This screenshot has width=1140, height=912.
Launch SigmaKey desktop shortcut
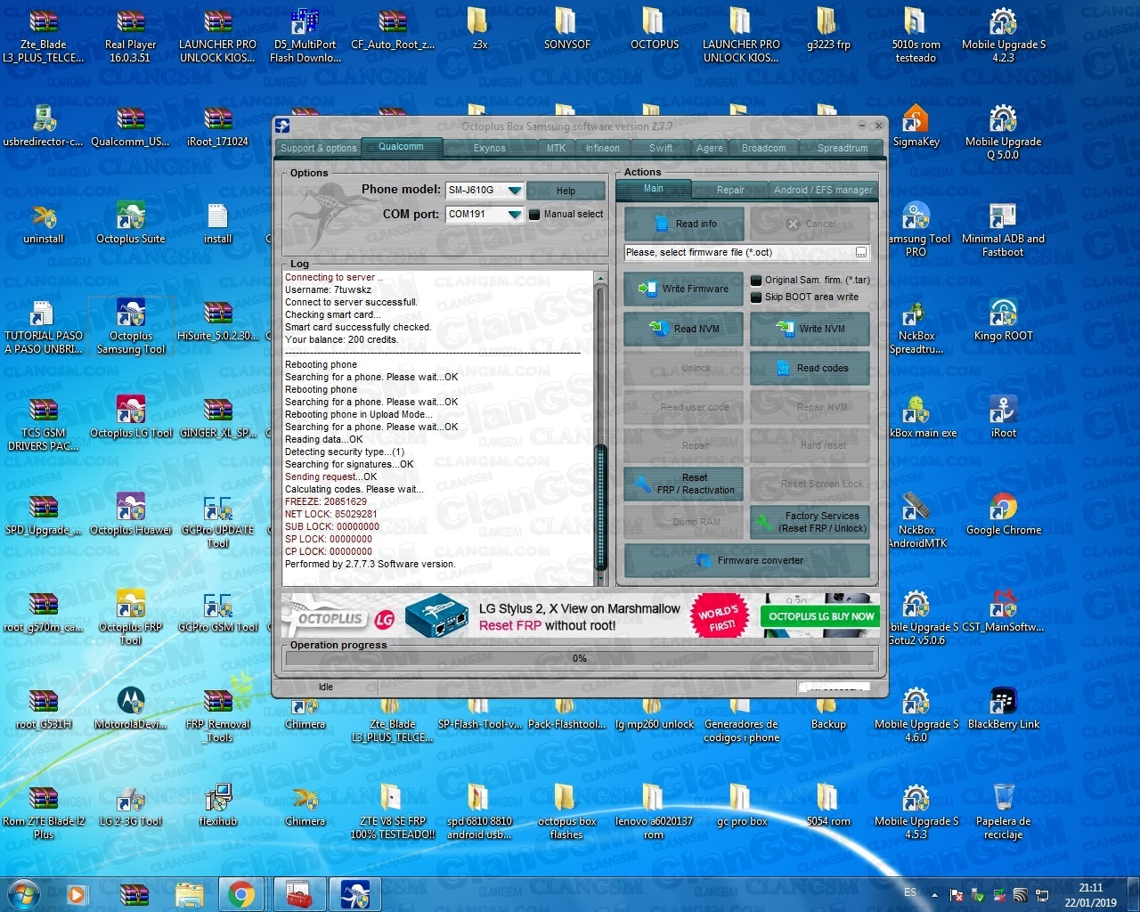click(x=916, y=126)
